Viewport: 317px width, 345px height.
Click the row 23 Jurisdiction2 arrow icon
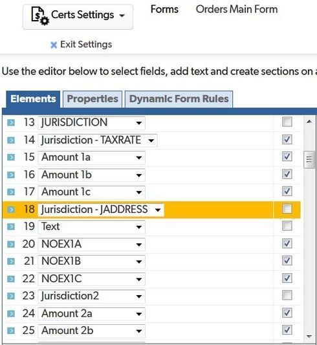pos(11,296)
